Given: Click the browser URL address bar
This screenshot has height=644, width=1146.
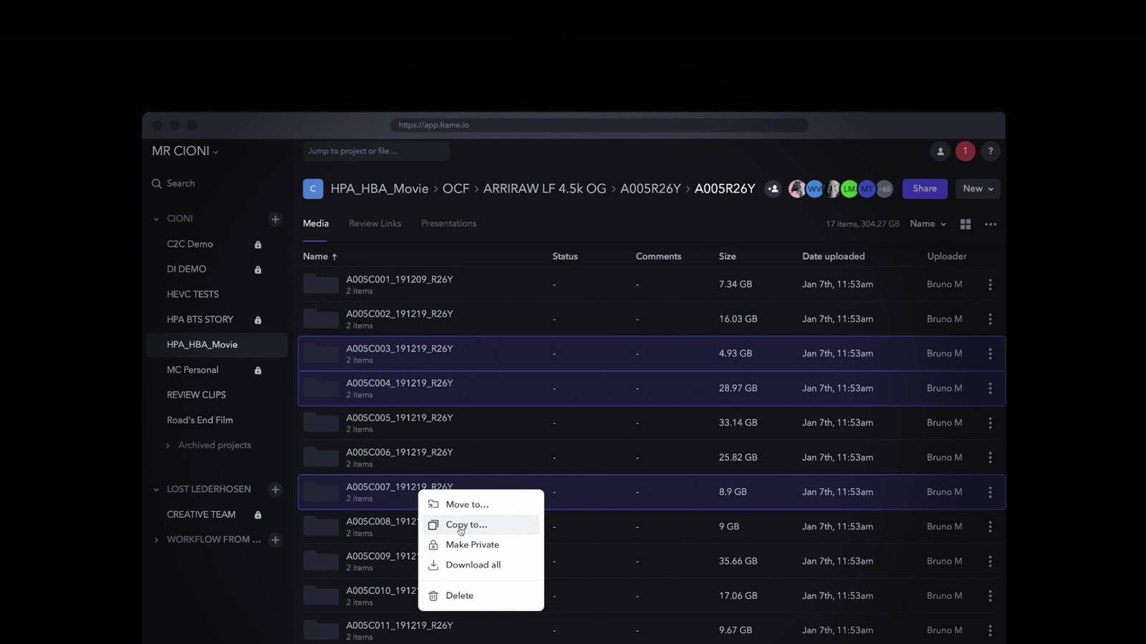Looking at the screenshot, I should 599,125.
